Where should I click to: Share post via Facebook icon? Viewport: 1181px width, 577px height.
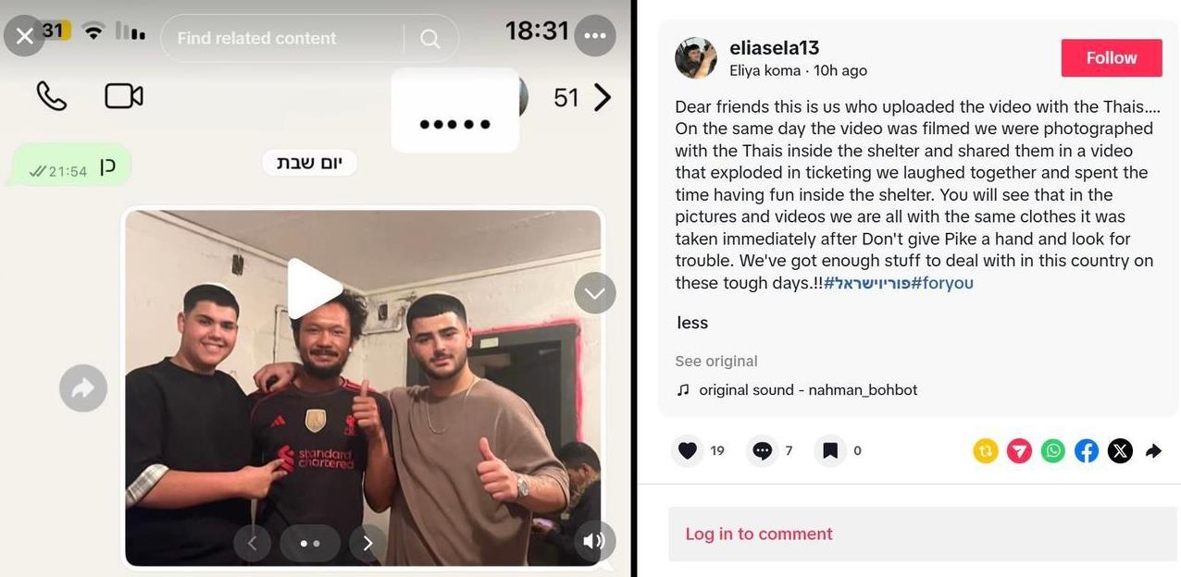(x=1087, y=450)
